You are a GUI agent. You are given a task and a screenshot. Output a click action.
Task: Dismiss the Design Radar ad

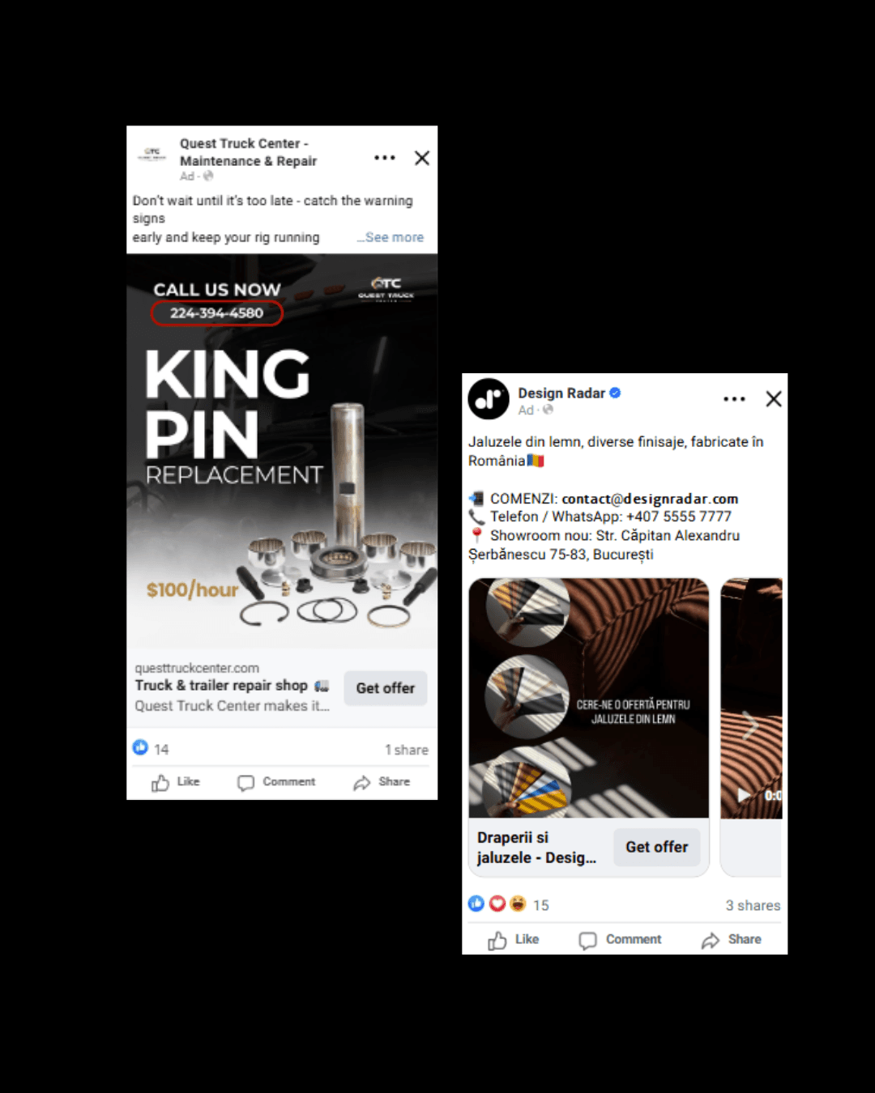[774, 398]
